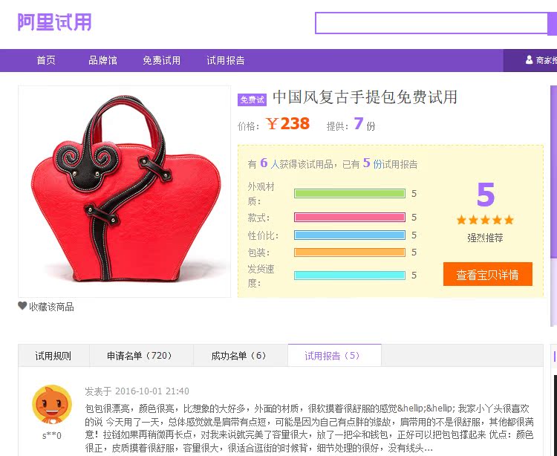Switch to the 试用规则 tab
Image resolution: width=557 pixels, height=456 pixels.
click(x=53, y=356)
